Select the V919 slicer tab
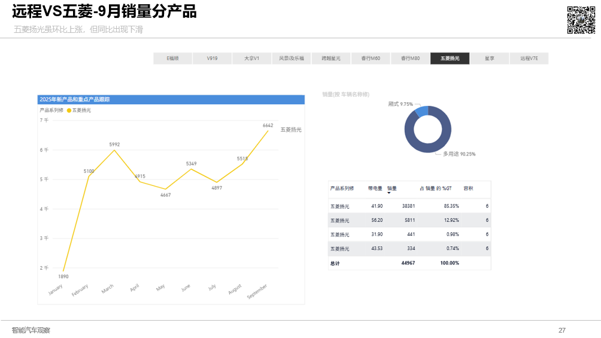601x338 pixels. click(x=212, y=58)
